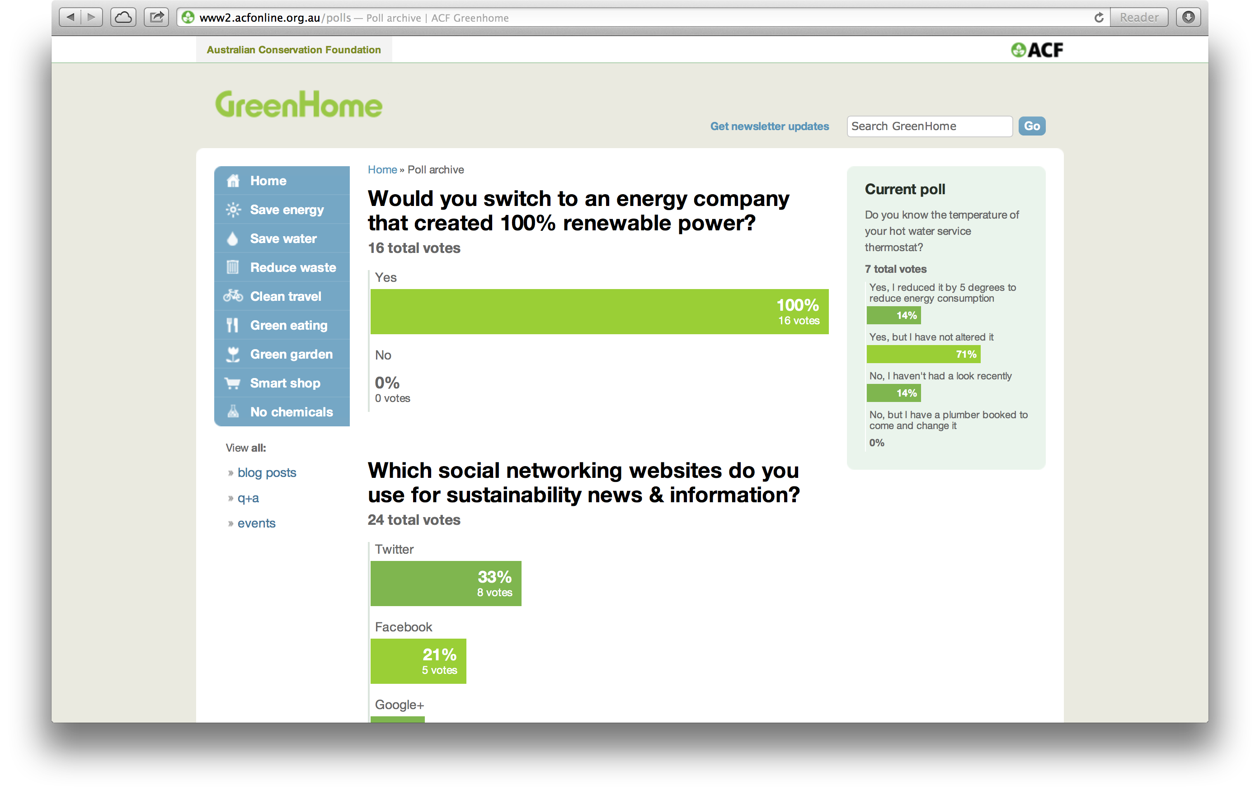Click the 'No, but I have a plumber booked' option text

948,420
